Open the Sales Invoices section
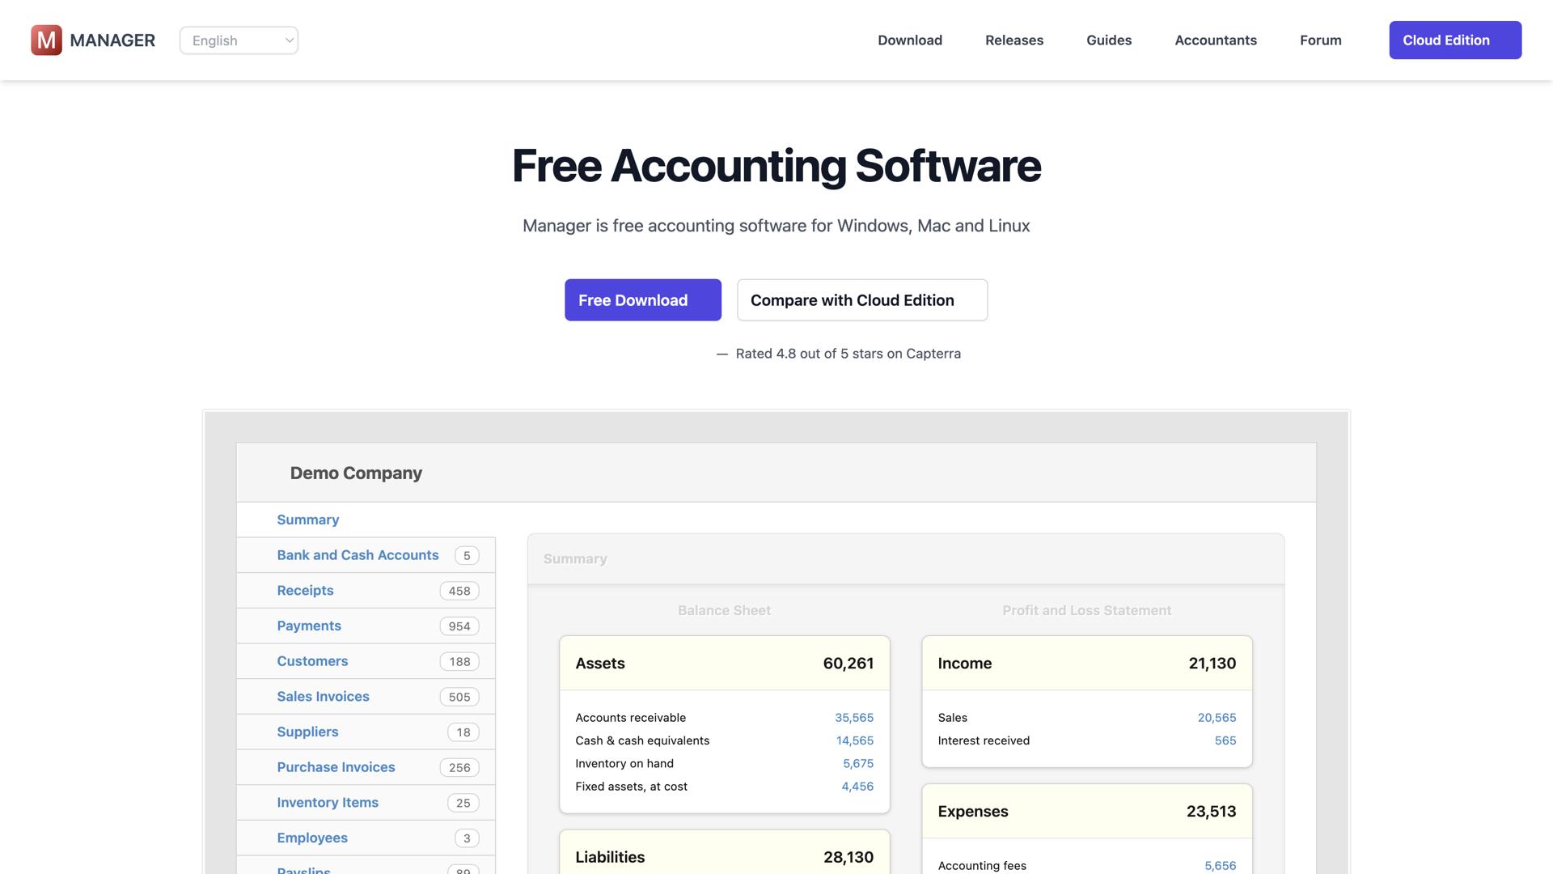This screenshot has height=874, width=1553. click(323, 697)
